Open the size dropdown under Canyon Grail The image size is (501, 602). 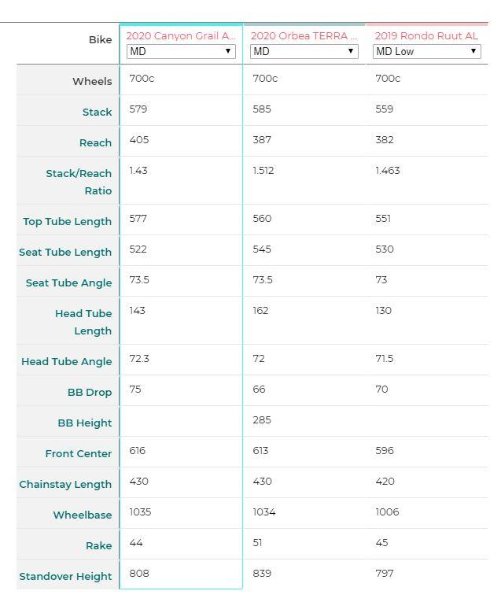(x=181, y=51)
